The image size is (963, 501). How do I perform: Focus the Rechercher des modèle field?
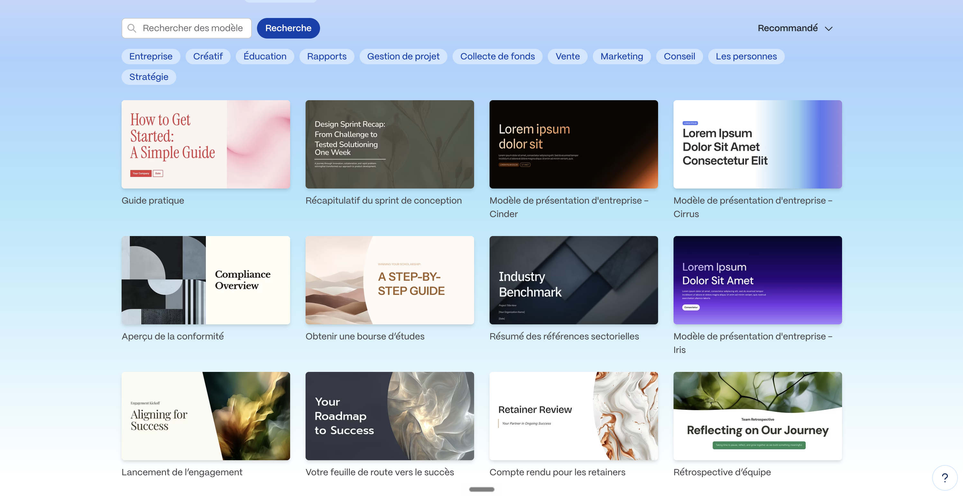point(187,28)
